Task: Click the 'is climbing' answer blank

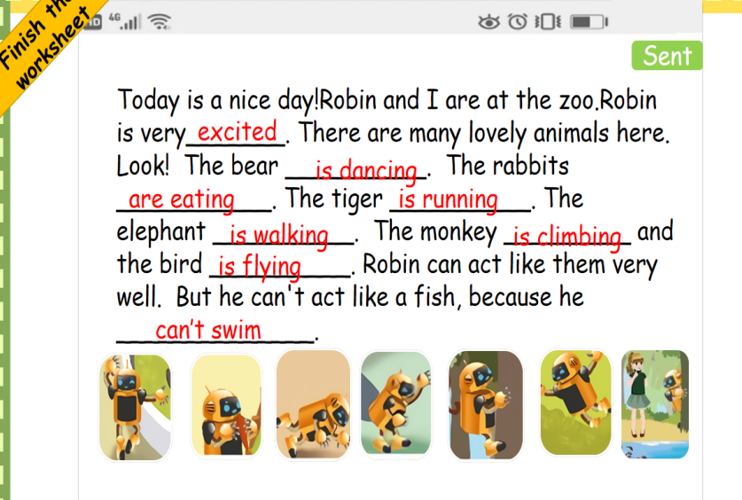Action: pos(567,235)
